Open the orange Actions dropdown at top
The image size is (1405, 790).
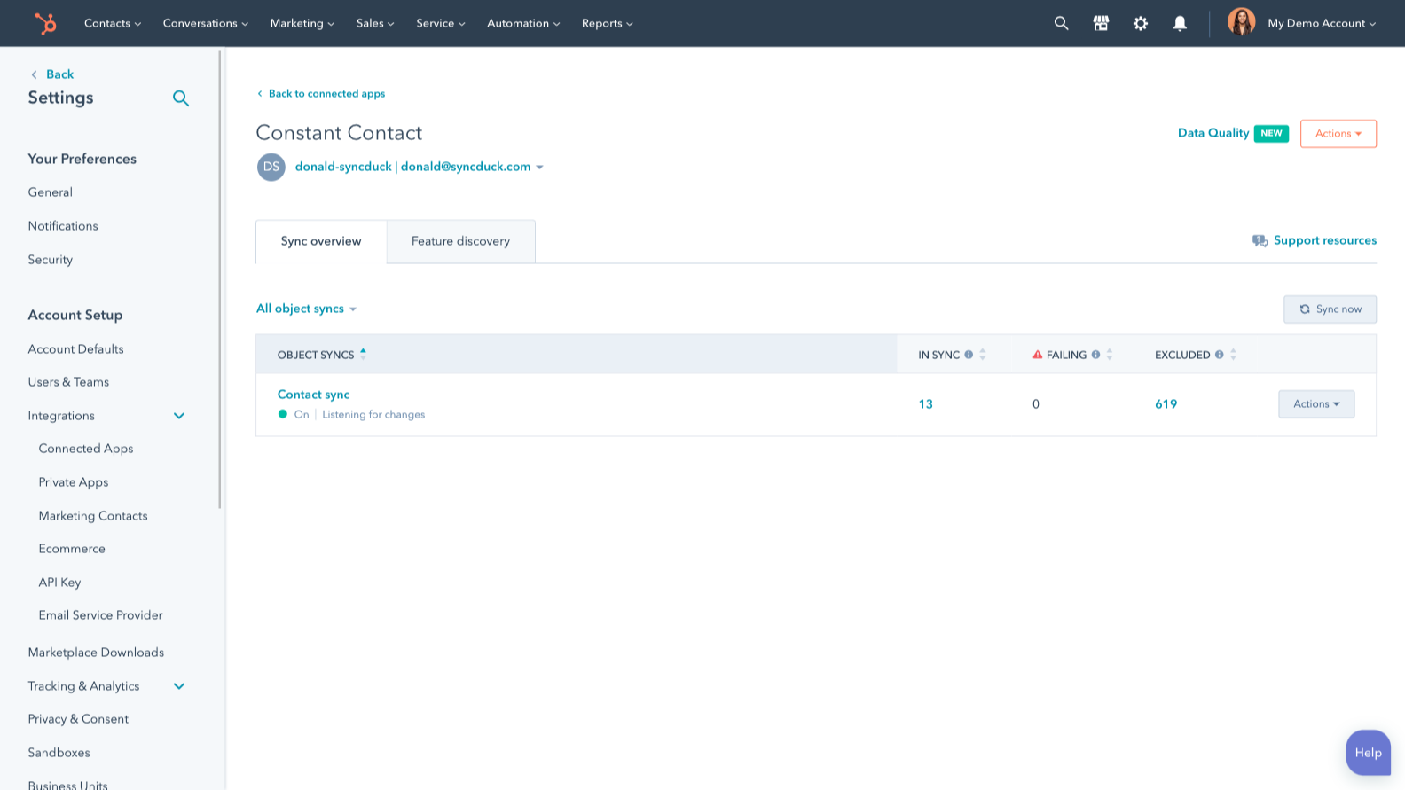coord(1338,134)
